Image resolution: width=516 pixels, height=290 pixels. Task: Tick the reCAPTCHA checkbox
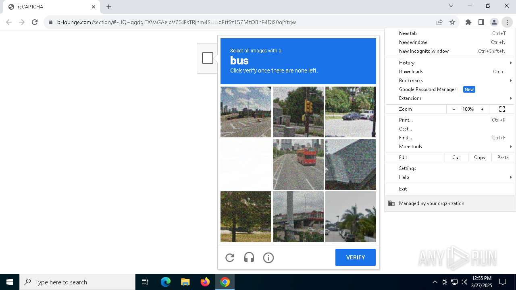coord(208,58)
